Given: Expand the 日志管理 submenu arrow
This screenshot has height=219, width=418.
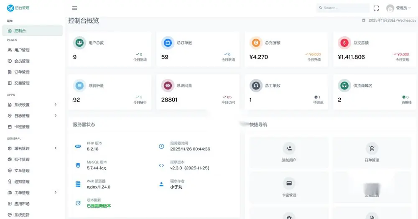Looking at the screenshot, I should click(x=56, y=115).
